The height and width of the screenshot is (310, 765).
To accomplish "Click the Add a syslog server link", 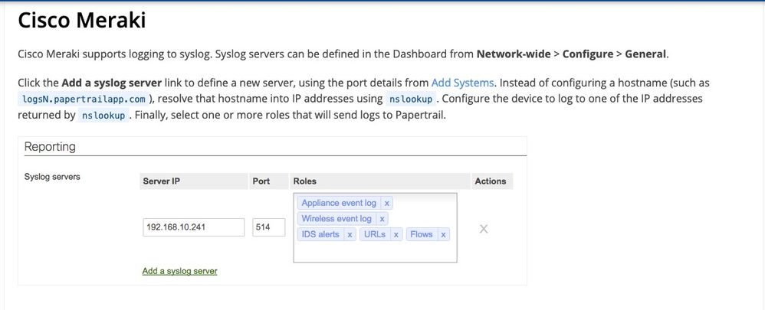I will click(179, 271).
